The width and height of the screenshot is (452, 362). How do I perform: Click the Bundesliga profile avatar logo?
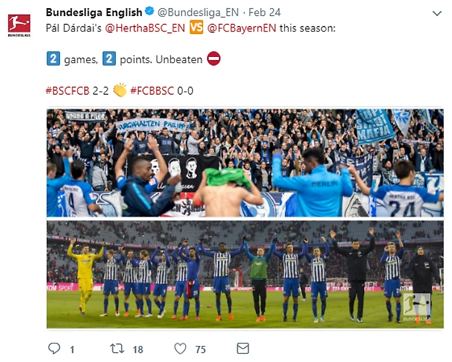[x=19, y=25]
